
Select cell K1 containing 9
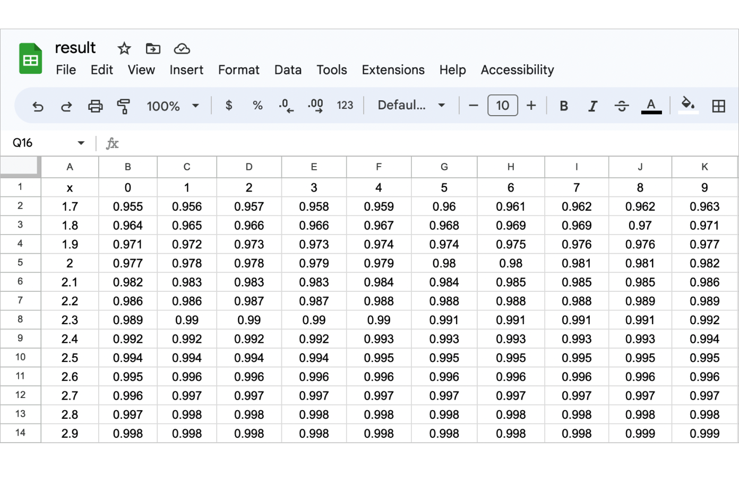tap(704, 187)
